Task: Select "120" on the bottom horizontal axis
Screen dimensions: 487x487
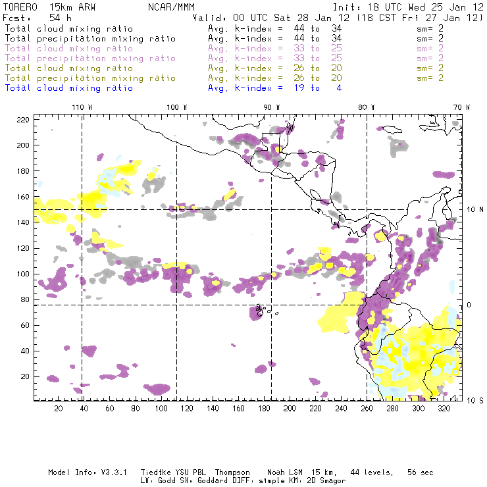Action: click(187, 409)
